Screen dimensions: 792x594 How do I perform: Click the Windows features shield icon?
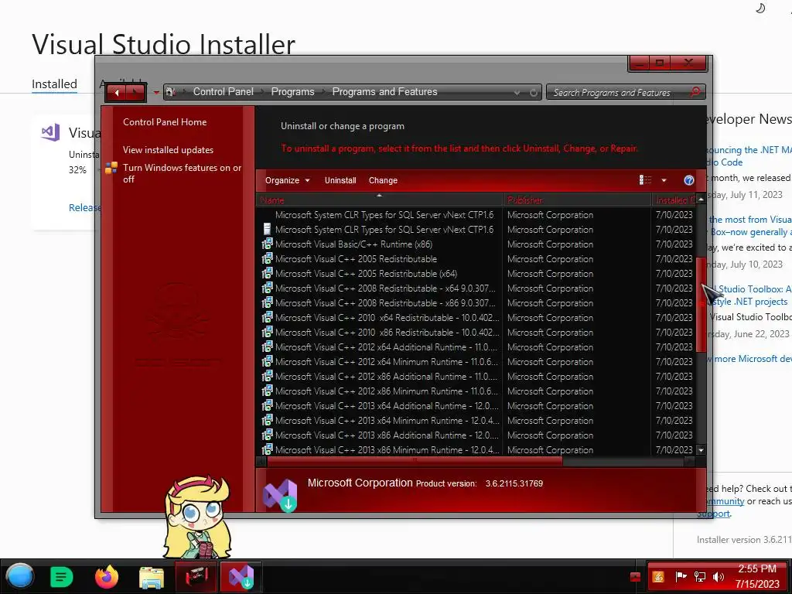[x=111, y=168]
